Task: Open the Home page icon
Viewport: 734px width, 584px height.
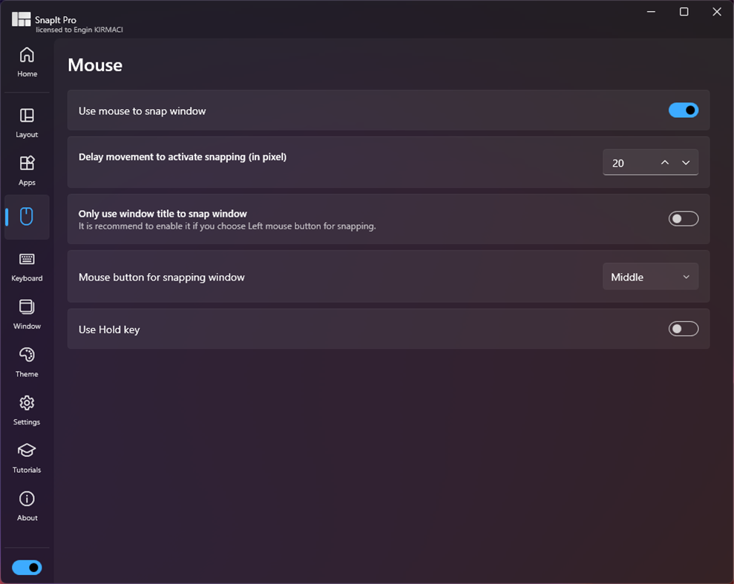Action: coord(27,56)
